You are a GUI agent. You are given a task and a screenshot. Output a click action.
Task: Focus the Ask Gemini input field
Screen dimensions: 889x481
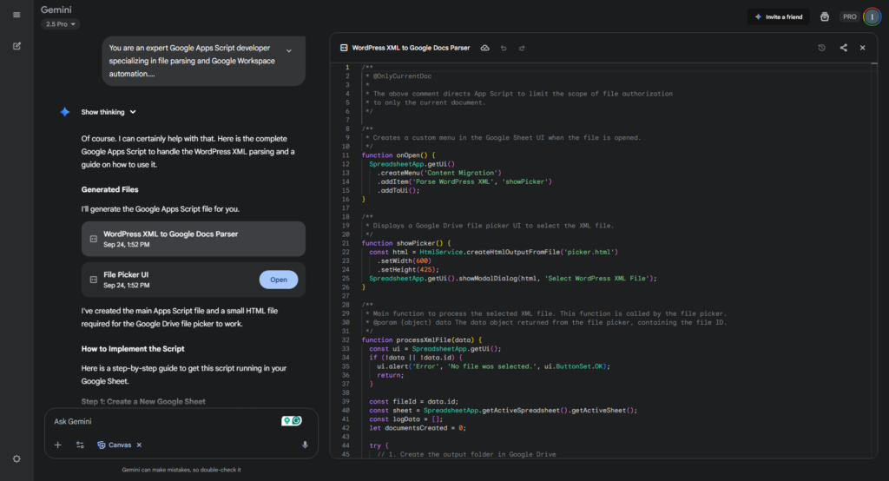pyautogui.click(x=164, y=421)
